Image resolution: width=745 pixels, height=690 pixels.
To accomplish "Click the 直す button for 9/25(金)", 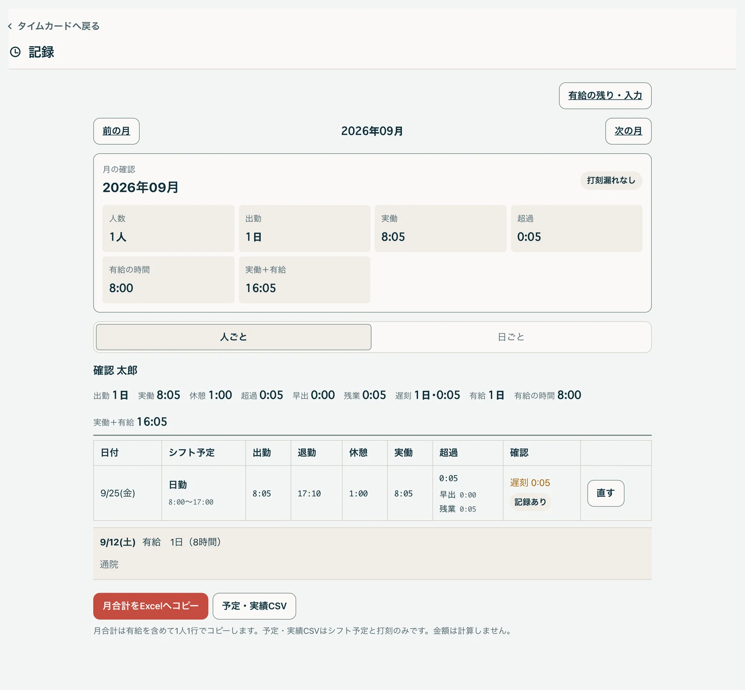I will click(605, 493).
